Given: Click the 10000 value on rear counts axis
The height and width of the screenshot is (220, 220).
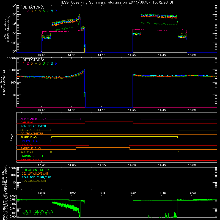Looking at the screenshot, I should pyautogui.click(x=12, y=58).
